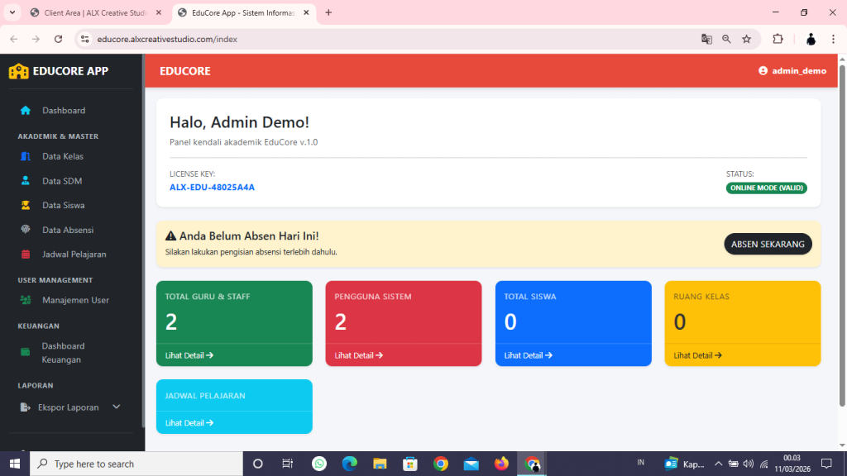847x476 pixels.
Task: Click the Manajemen User group icon
Action: coord(26,300)
